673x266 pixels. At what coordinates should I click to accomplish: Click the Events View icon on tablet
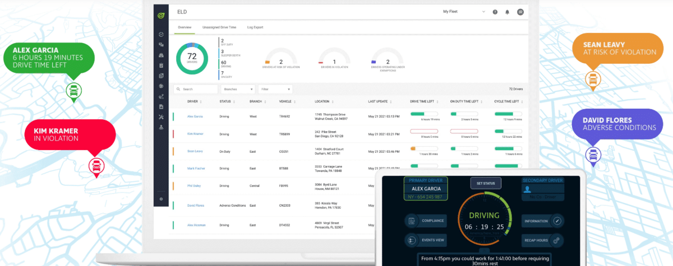pyautogui.click(x=411, y=240)
